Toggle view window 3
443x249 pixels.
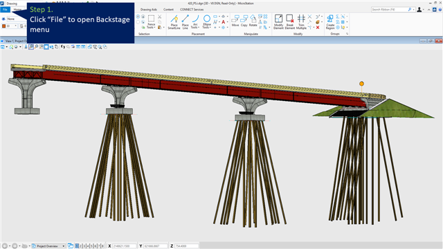tap(84, 246)
